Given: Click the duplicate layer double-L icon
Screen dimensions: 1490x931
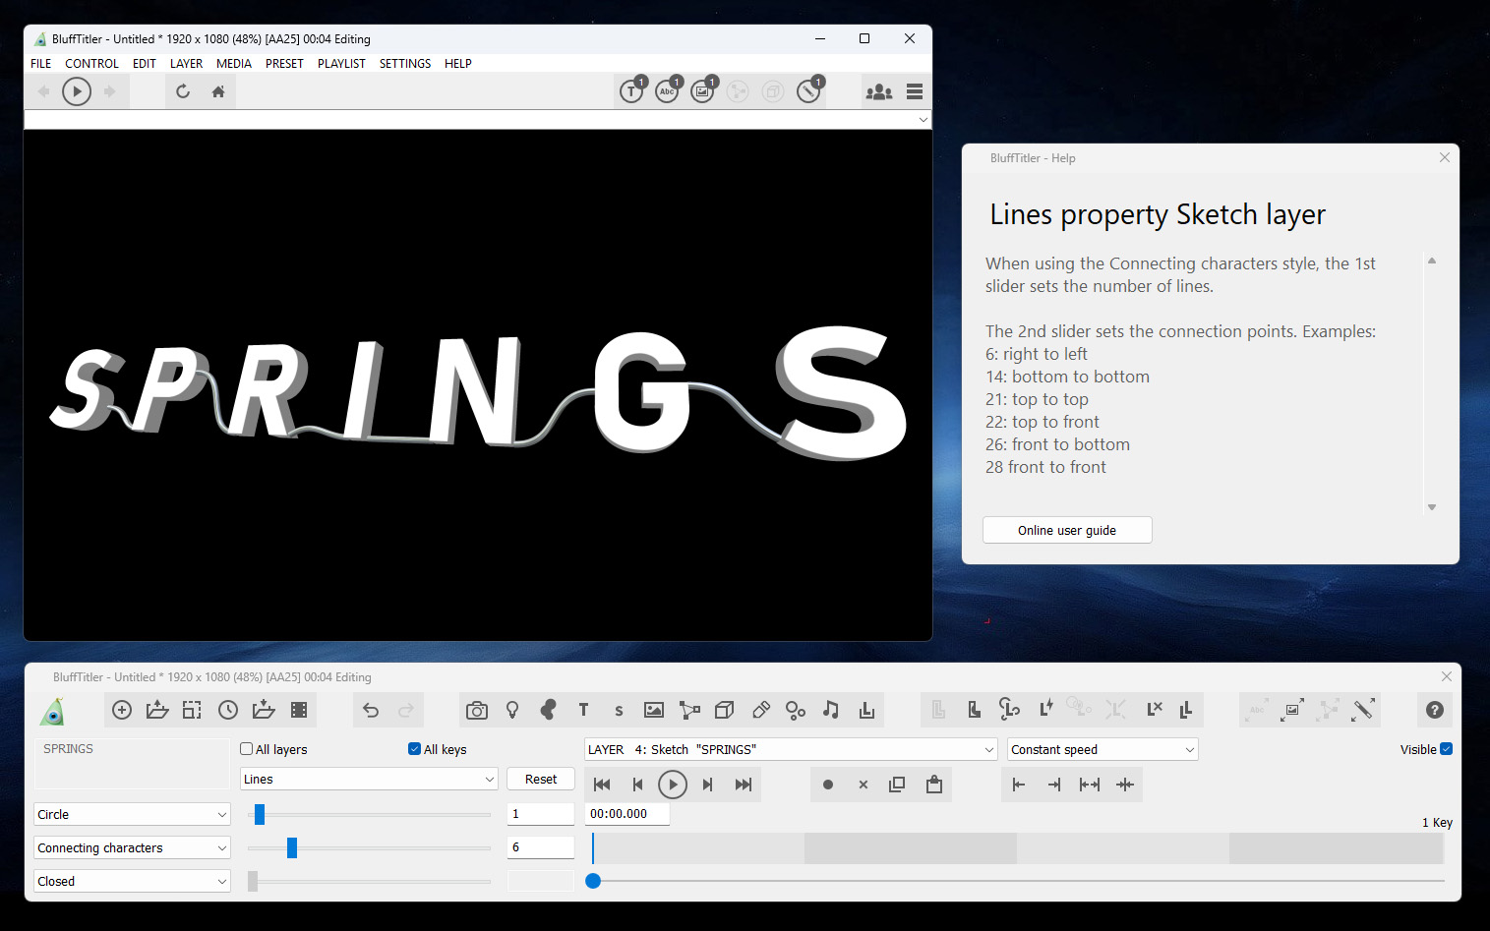Looking at the screenshot, I should [x=1186, y=710].
